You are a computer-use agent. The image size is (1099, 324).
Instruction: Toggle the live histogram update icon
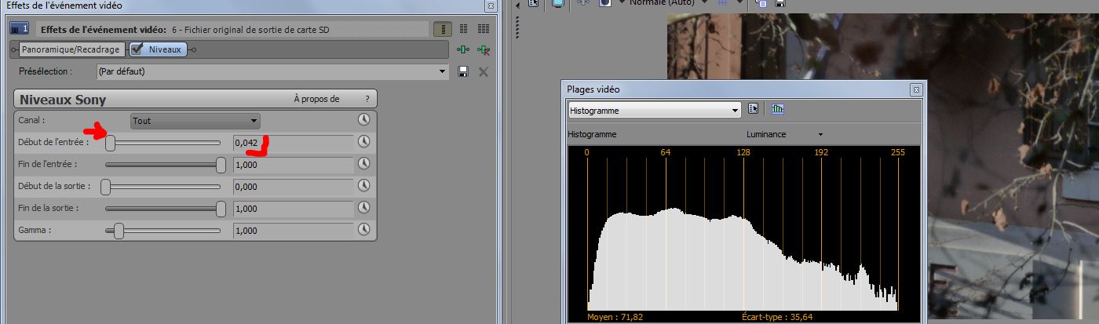(x=778, y=110)
